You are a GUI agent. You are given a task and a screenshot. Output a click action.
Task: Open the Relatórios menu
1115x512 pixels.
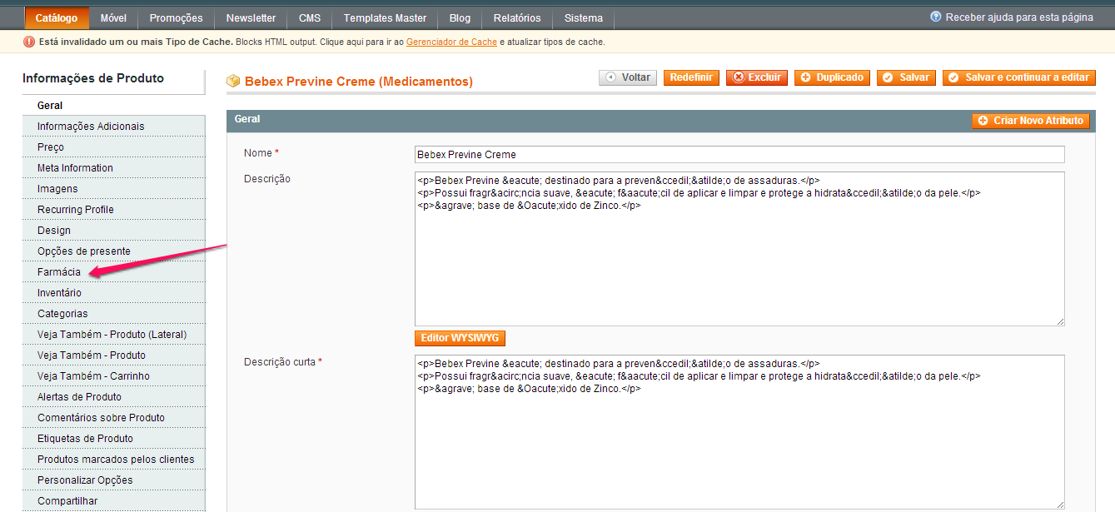point(517,17)
